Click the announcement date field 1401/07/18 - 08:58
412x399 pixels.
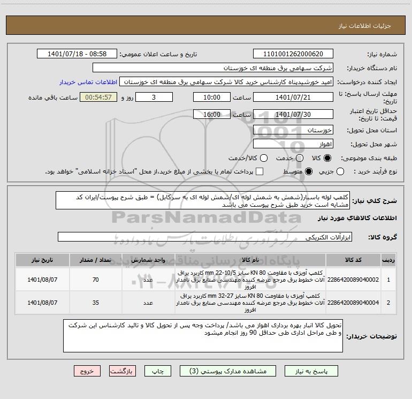pyautogui.click(x=77, y=54)
